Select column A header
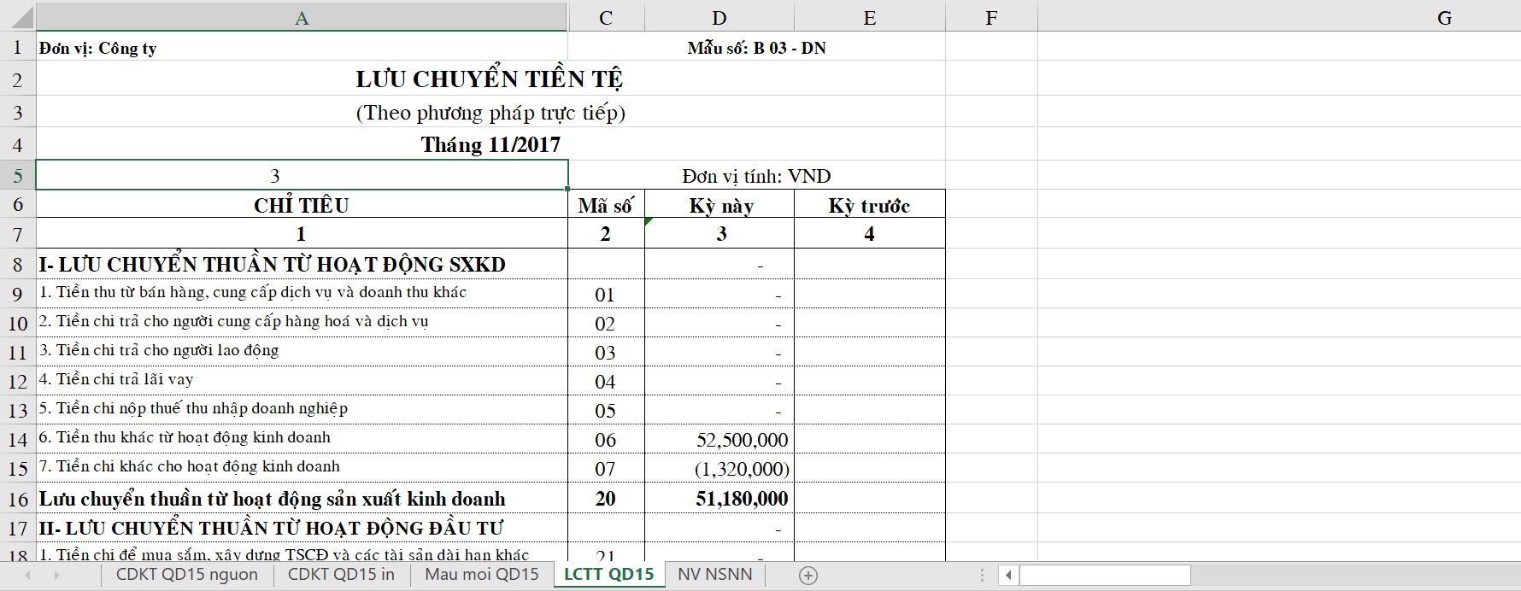The image size is (1521, 591). click(x=302, y=18)
